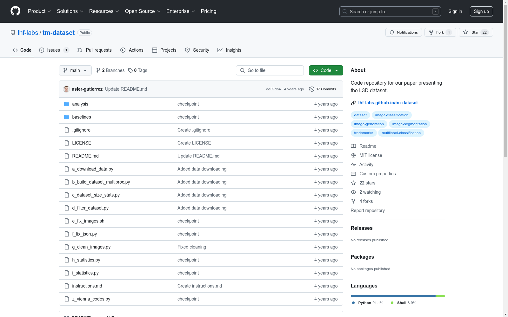
Task: View the 37 Commits history
Action: coord(323,89)
